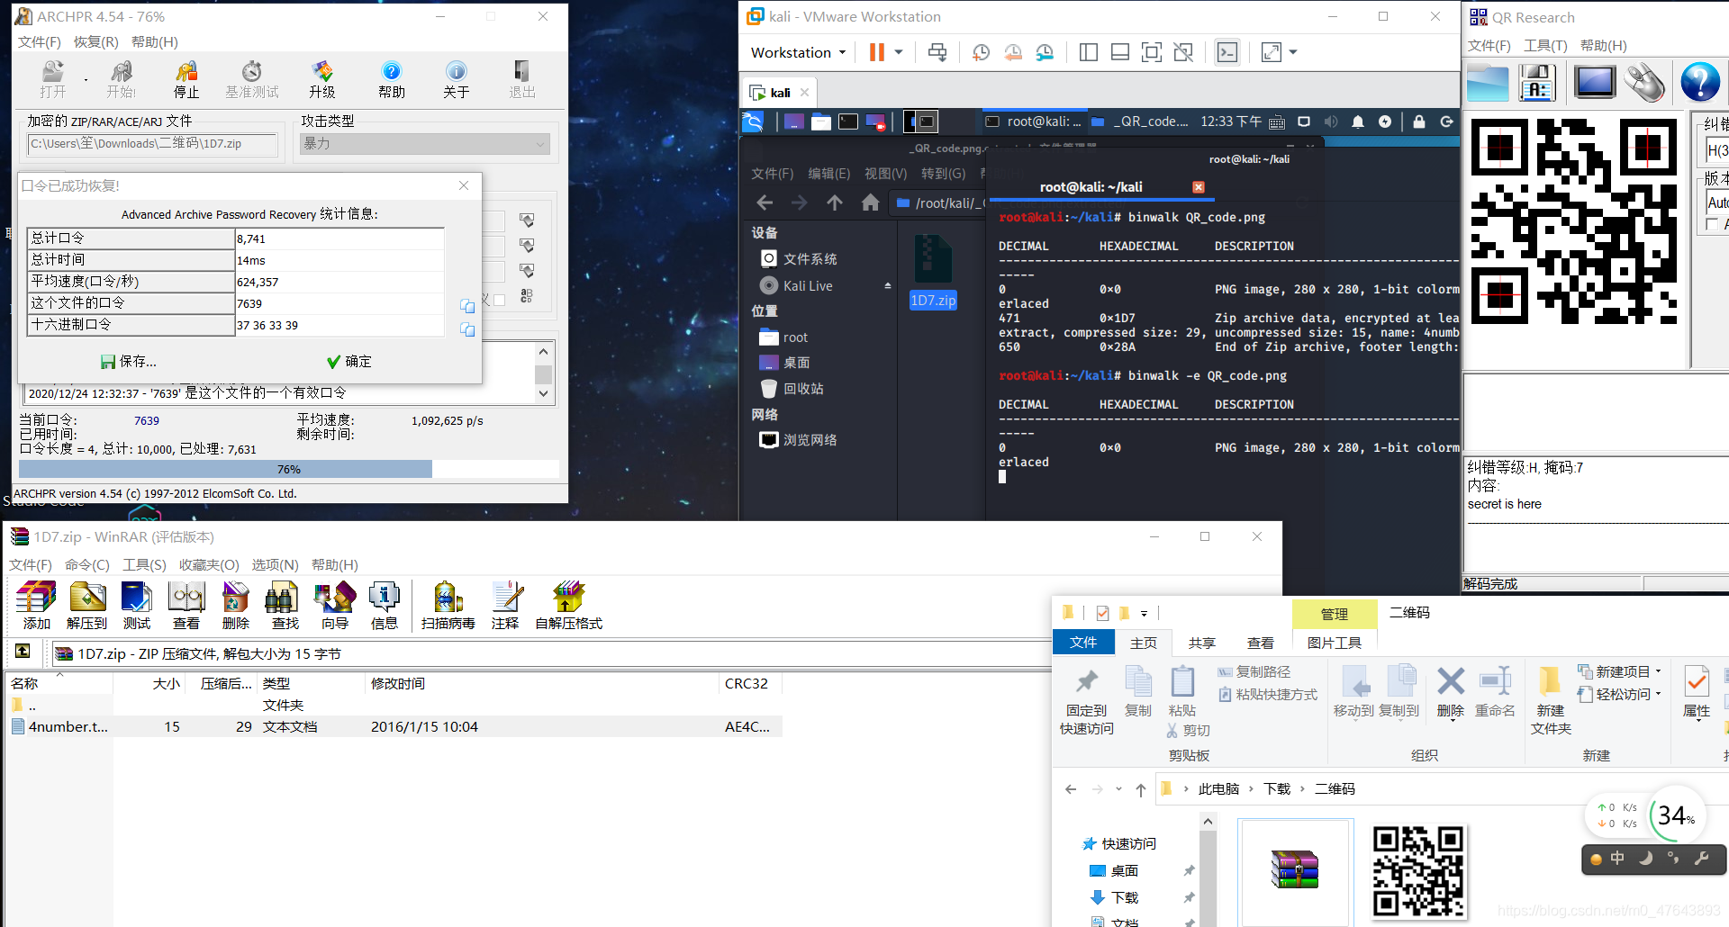Click QR Research screen capture monitor icon
Viewport: 1729px width, 927px height.
(1594, 82)
